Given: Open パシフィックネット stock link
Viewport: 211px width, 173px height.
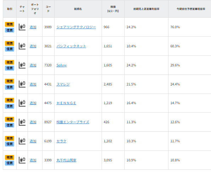Looking at the screenshot, I should [x=71, y=46].
